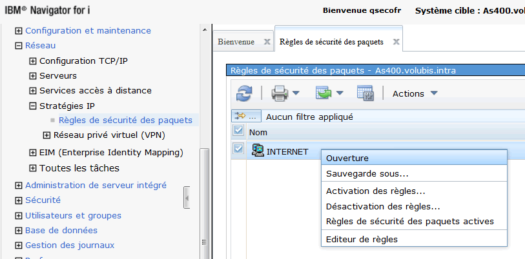Select Serveurs tree item
525x259 pixels.
tap(58, 75)
